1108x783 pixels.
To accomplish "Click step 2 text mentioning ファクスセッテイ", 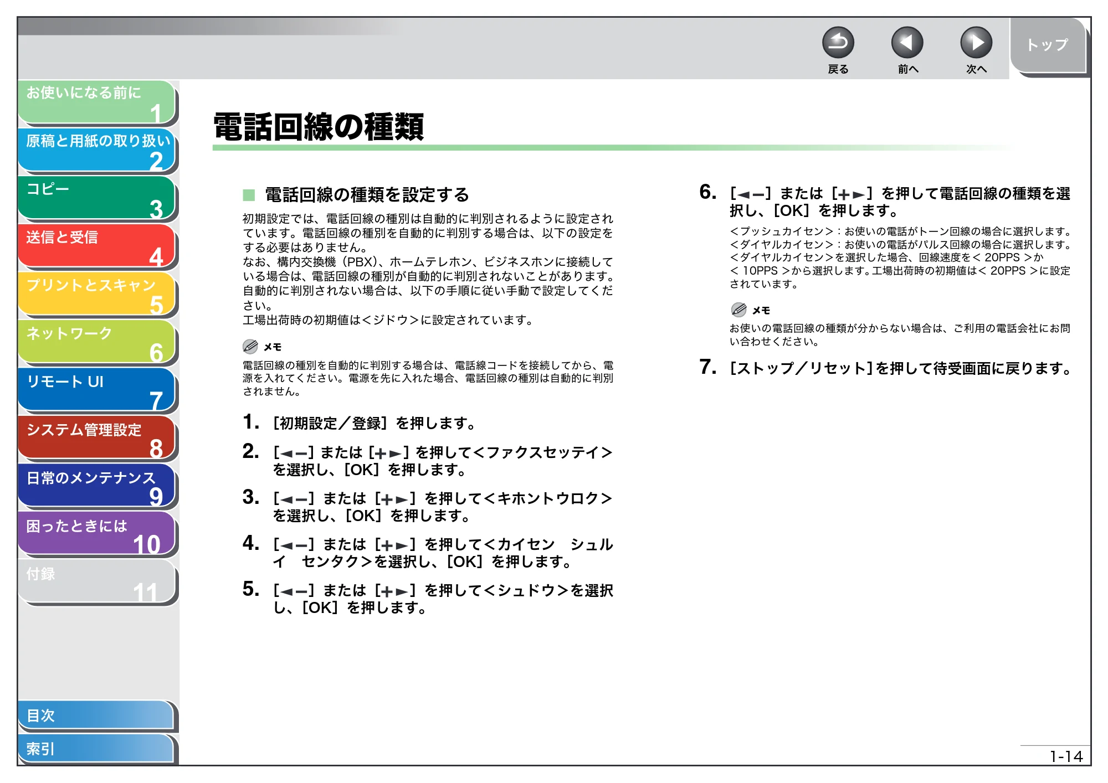I will 443,461.
